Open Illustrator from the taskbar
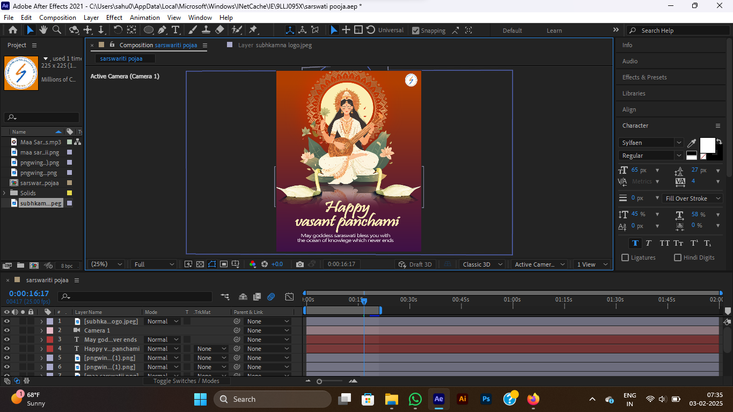733x412 pixels. pyautogui.click(x=463, y=399)
